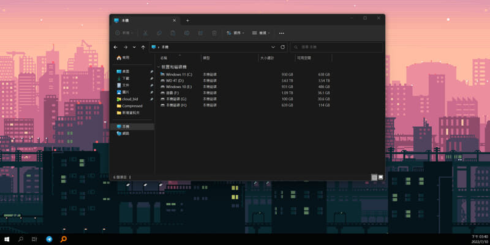Image resolution: width=490 pixels, height=245 pixels.
Task: Click the Delete trash icon in toolbar
Action: click(214, 33)
